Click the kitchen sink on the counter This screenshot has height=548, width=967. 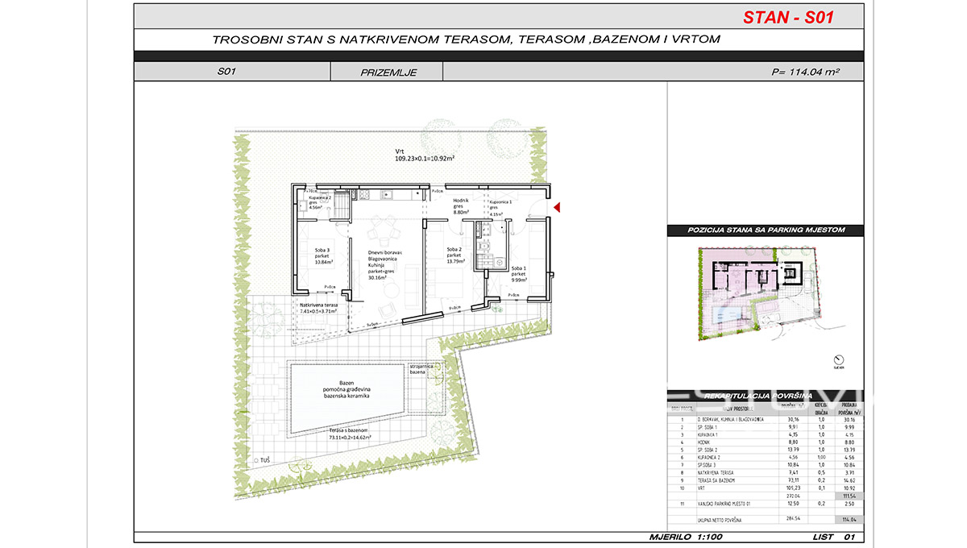click(386, 193)
